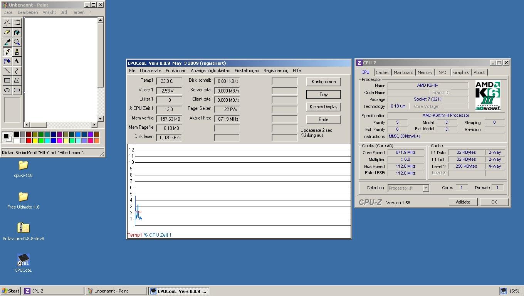Open the Bild menu in Paint
The height and width of the screenshot is (296, 524).
(64, 12)
